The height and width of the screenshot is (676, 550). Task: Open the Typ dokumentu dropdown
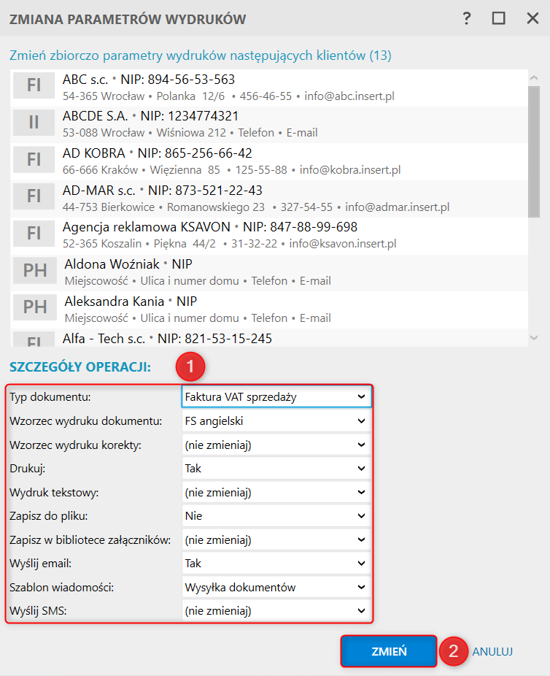276,397
